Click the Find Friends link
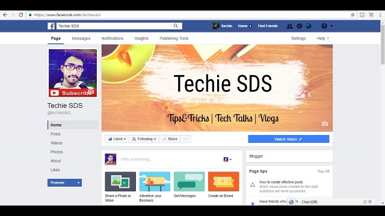The image size is (385, 216). tap(268, 26)
